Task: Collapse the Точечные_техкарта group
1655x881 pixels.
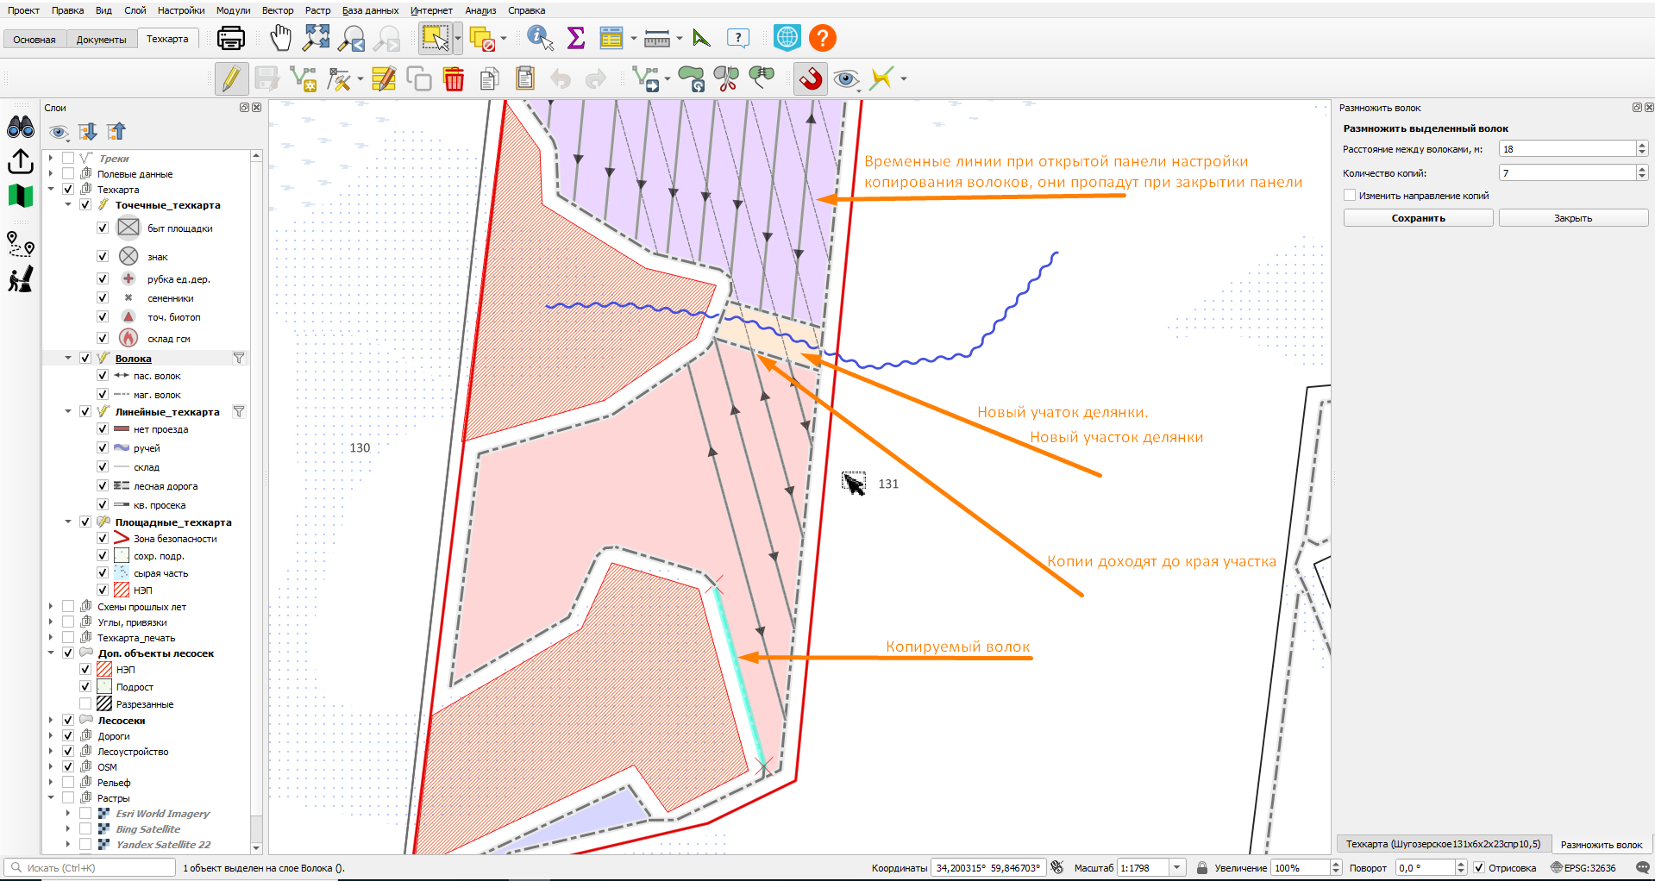Action: [68, 205]
